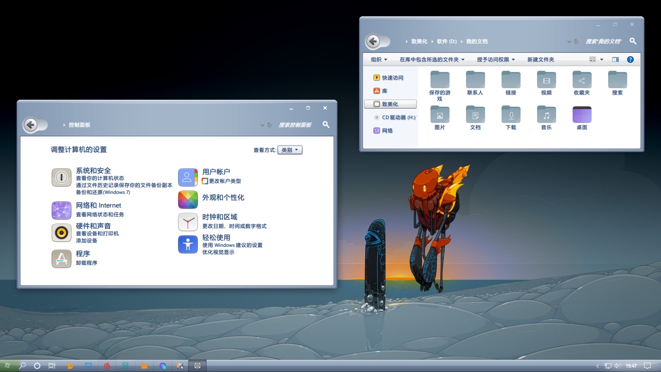Open Hardware and Sound (硬件和声音) speaker icon
This screenshot has height=372, width=661.
coord(62,233)
